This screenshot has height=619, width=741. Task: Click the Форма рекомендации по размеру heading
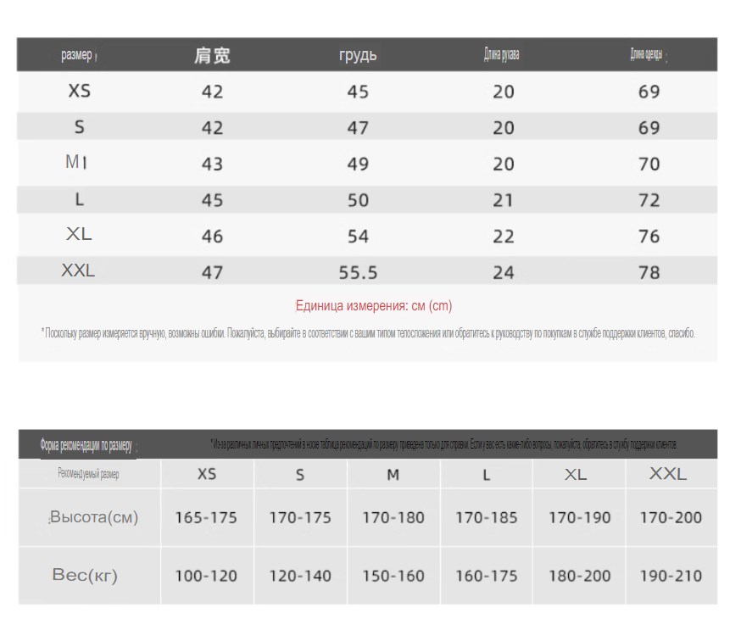tap(86, 445)
